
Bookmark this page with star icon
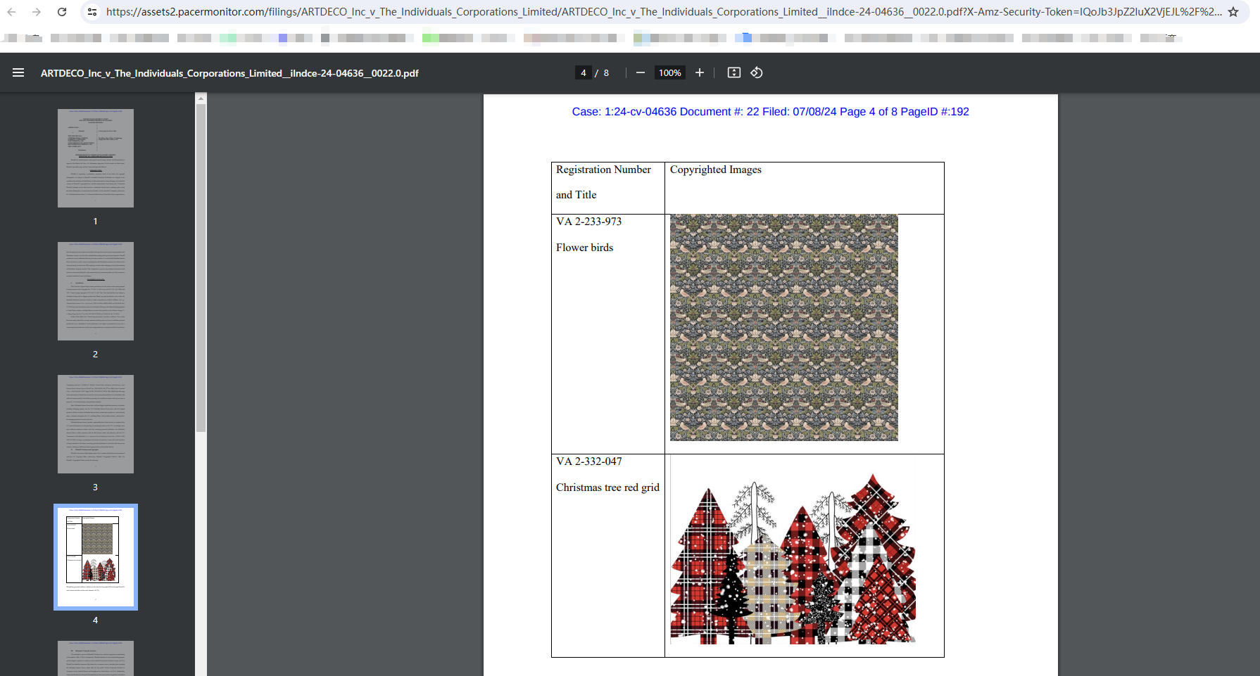pos(1233,12)
